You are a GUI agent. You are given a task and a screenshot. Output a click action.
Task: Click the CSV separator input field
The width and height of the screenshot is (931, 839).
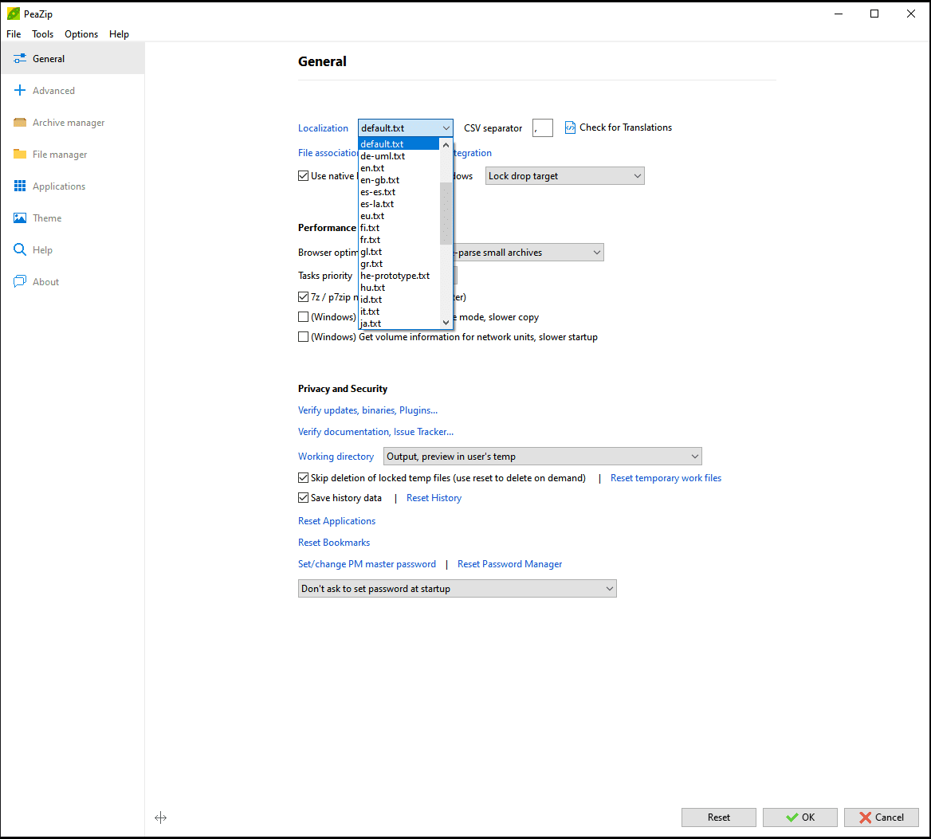pyautogui.click(x=543, y=127)
